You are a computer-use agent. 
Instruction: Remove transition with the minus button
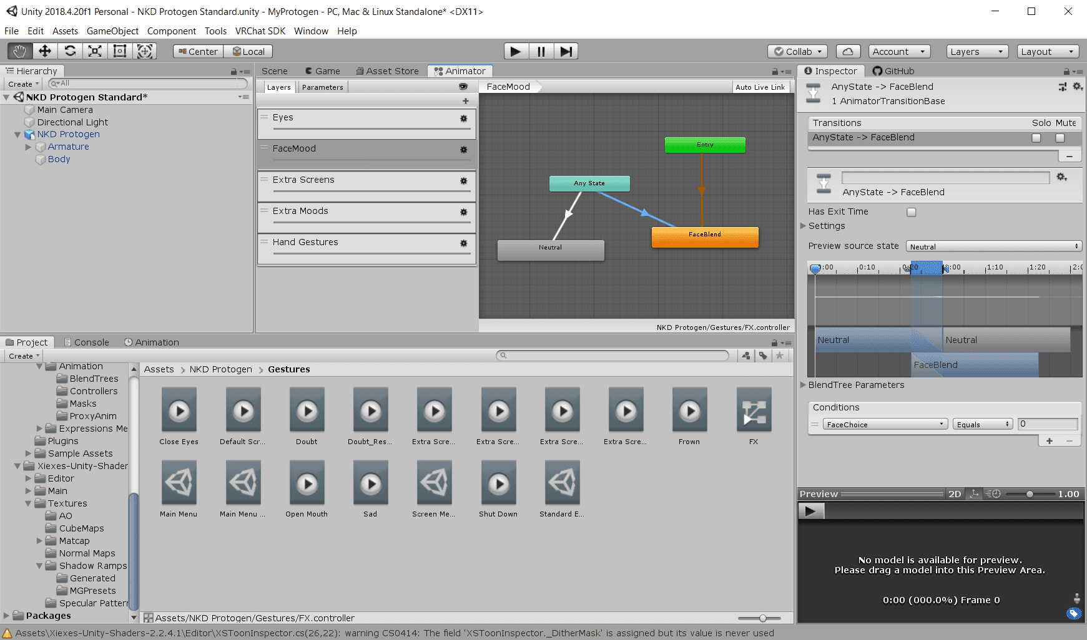click(x=1070, y=156)
